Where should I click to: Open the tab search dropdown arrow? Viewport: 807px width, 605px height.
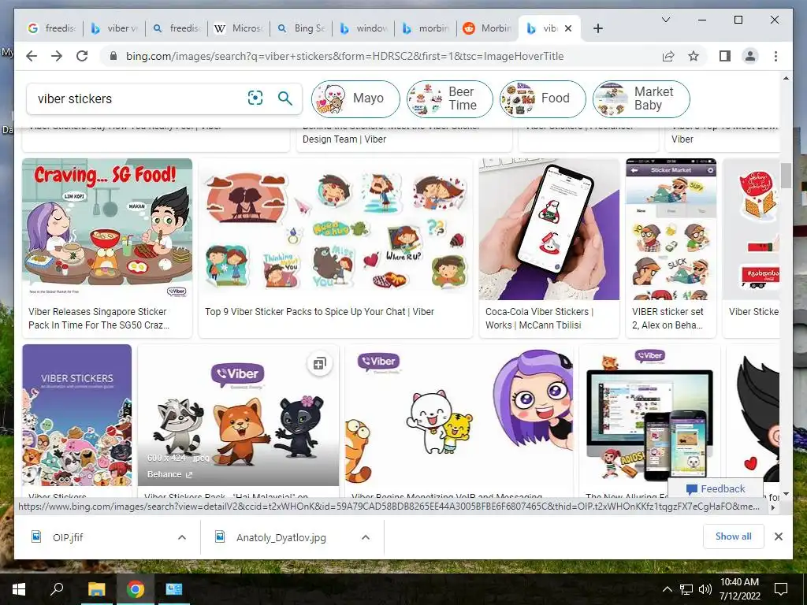pos(665,20)
